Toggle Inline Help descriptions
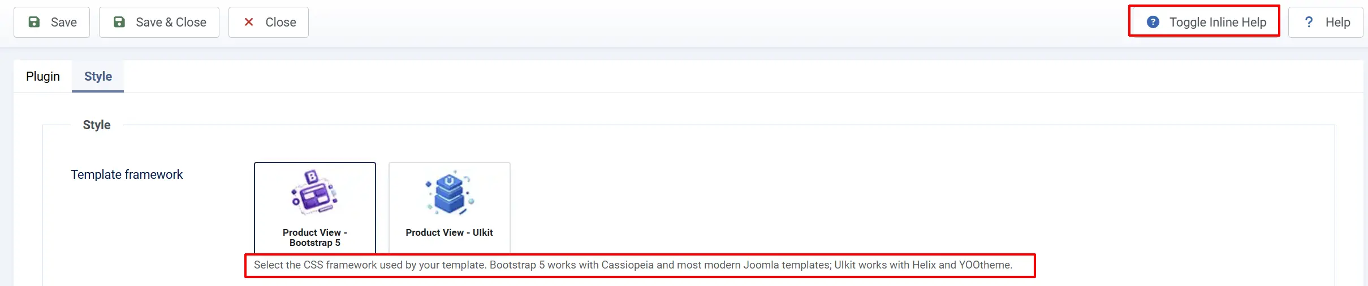This screenshot has width=1368, height=286. tap(1204, 22)
